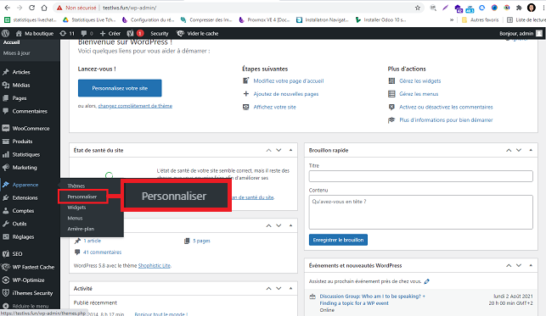This screenshot has width=546, height=316.
Task: Open Activez ou désactivez les commentaires link
Action: [446, 107]
